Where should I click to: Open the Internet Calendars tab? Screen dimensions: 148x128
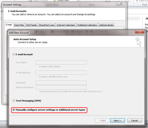coord(66,25)
